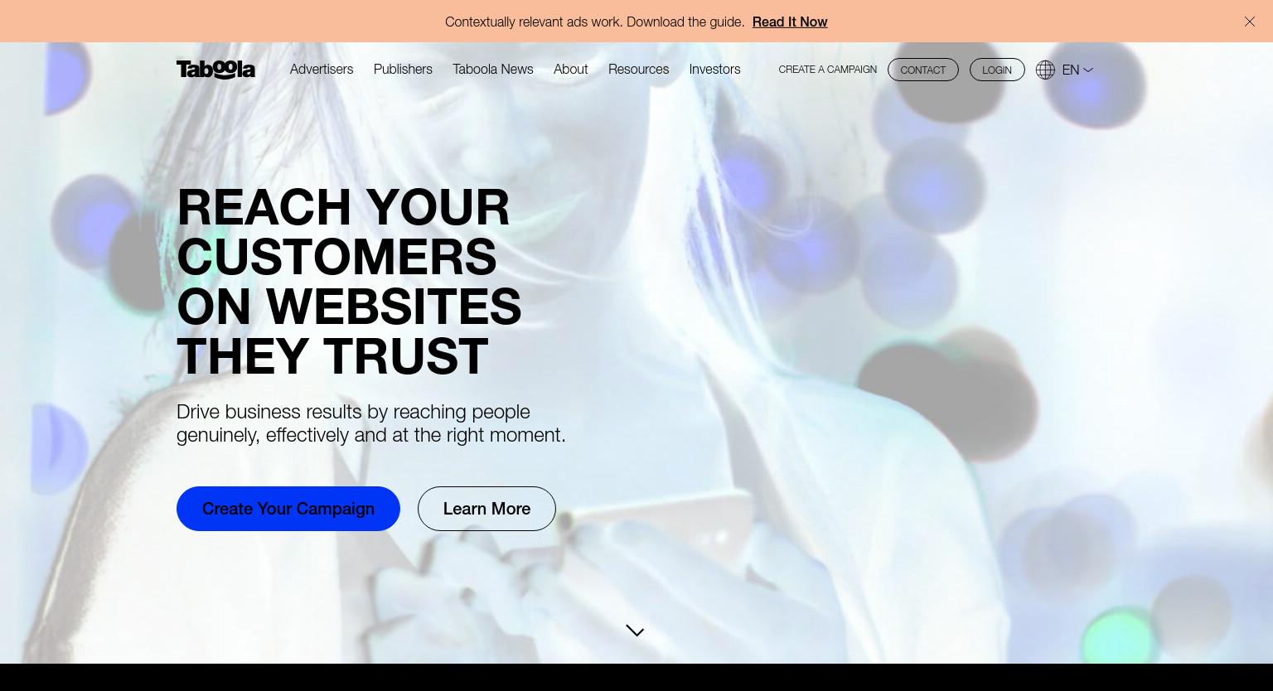Click the scroll-down chevron arrow
1273x691 pixels.
click(x=635, y=631)
